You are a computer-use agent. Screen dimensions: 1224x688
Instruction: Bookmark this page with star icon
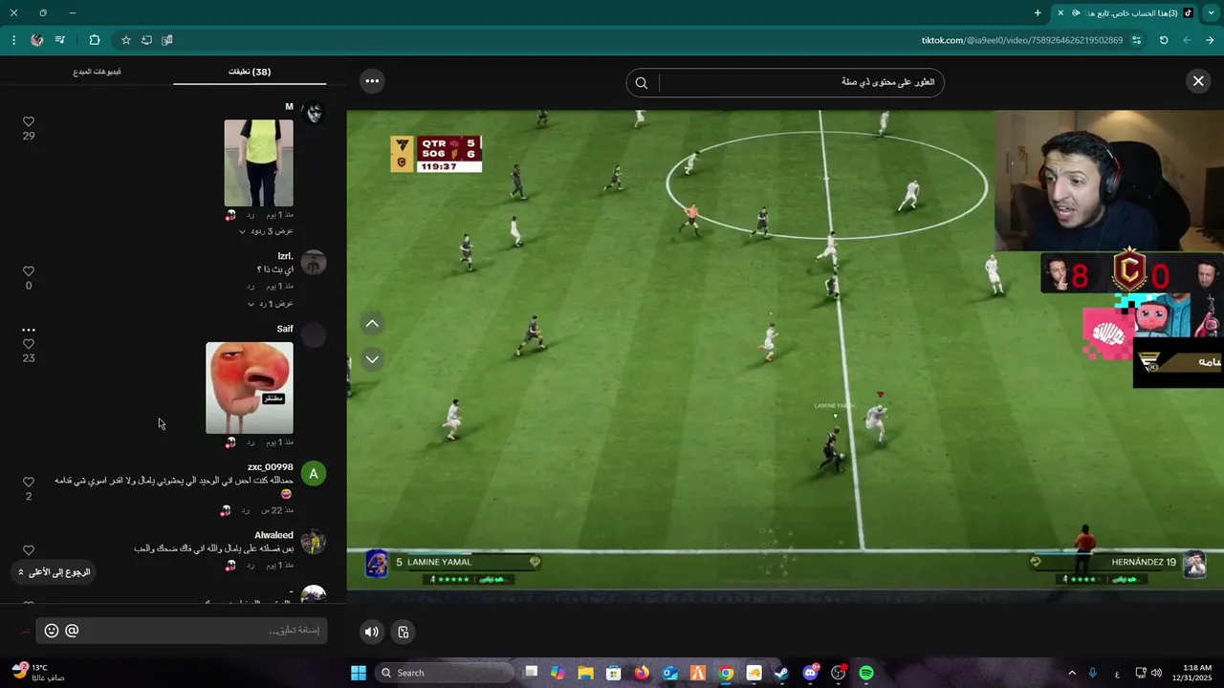point(125,40)
